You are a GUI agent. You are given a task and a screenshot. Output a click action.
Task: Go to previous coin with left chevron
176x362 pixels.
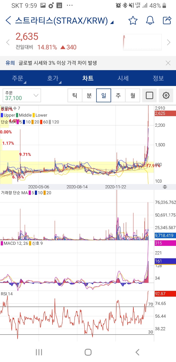[8, 42]
